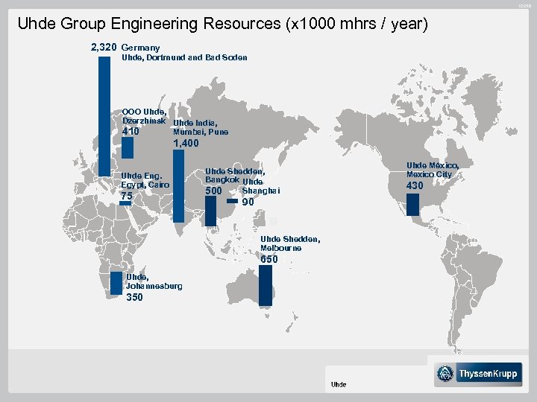Click the ThyssenKrupp logo emblem

447,374
